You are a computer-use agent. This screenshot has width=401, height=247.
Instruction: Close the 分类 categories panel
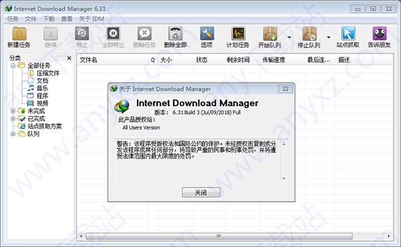point(69,58)
